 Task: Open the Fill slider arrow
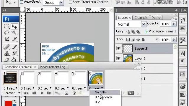click(x=174, y=40)
